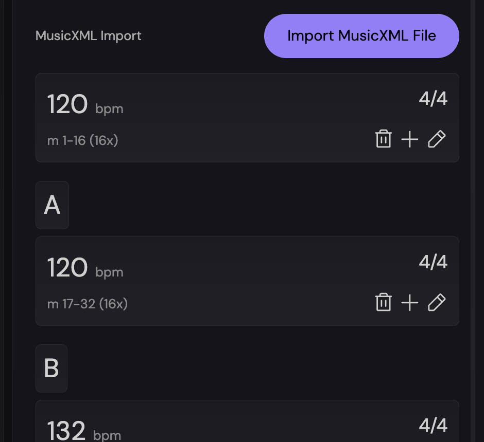Click the 120 bpm value on the first card

click(67, 104)
